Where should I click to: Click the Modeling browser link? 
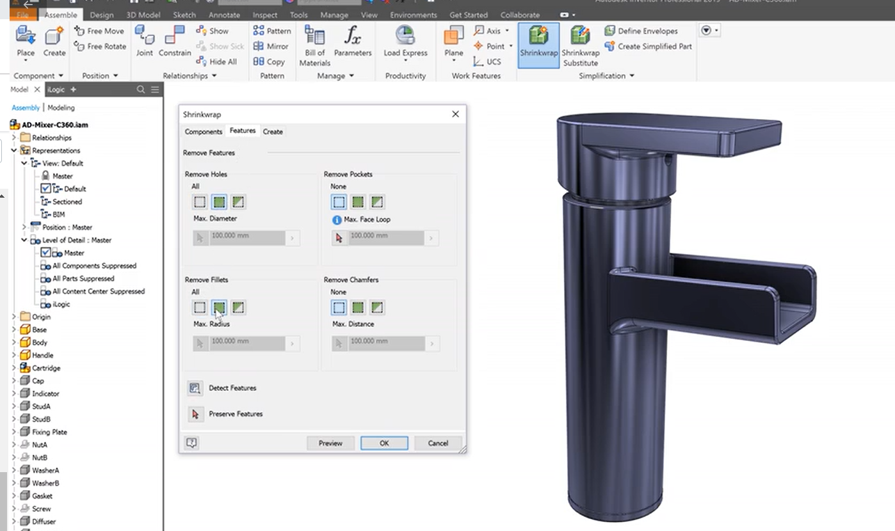61,107
